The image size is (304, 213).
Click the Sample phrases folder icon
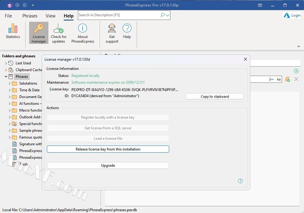[14, 131]
